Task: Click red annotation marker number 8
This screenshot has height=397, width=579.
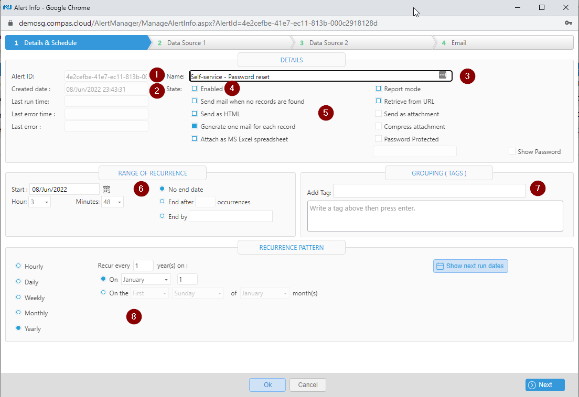Action: click(x=134, y=316)
